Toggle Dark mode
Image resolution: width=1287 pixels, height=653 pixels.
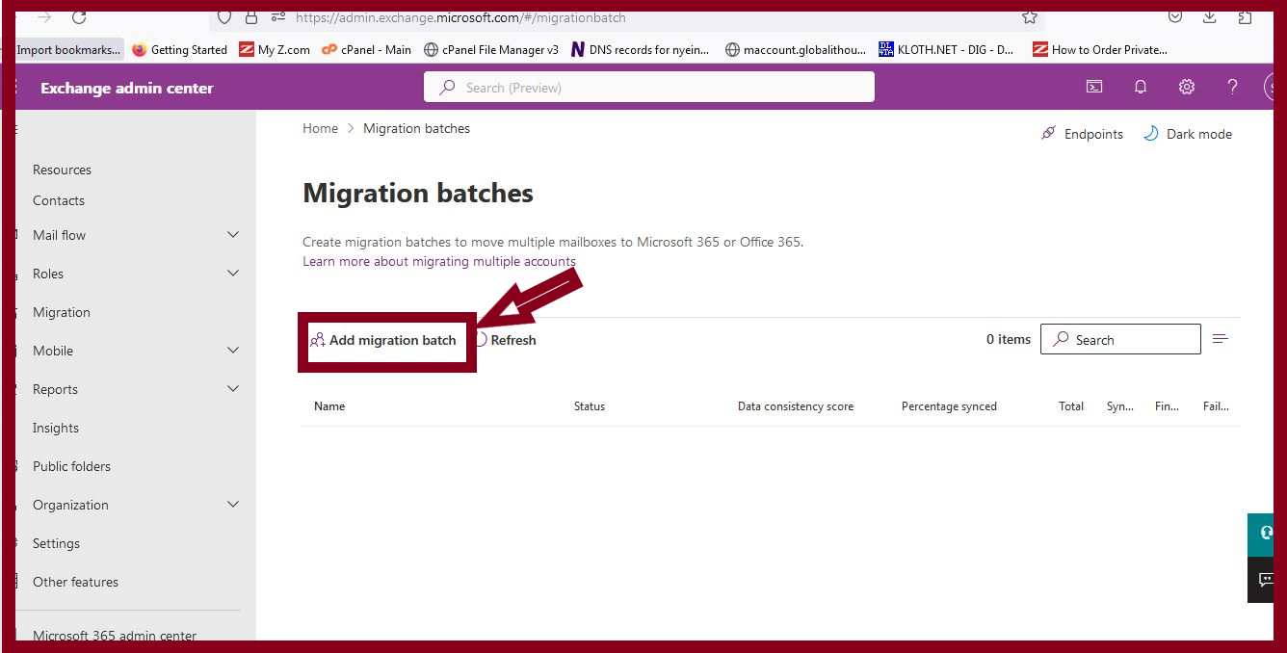point(1187,134)
